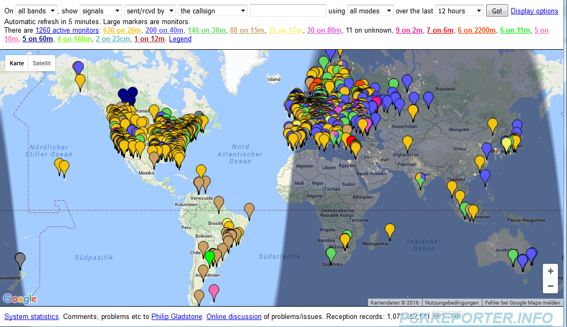The image size is (567, 327).
Task: Click the callsign text input field
Action: click(288, 11)
